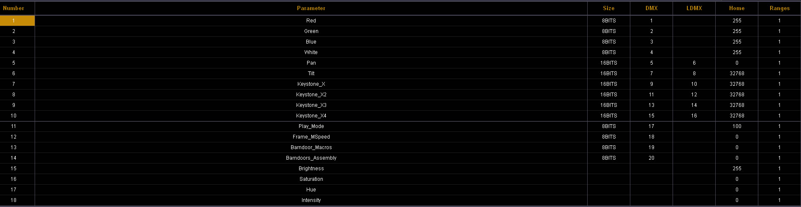This screenshot has height=207, width=801.
Task: Select the Intensity ranges cell
Action: (779, 200)
